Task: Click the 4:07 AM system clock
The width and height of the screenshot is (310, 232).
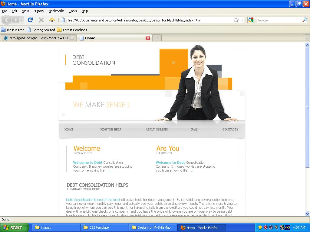Action: click(x=299, y=227)
